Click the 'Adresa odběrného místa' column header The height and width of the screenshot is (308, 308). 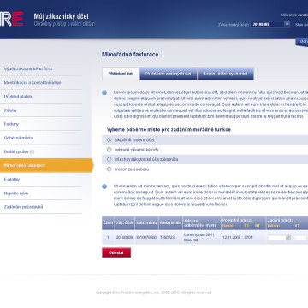point(202,222)
